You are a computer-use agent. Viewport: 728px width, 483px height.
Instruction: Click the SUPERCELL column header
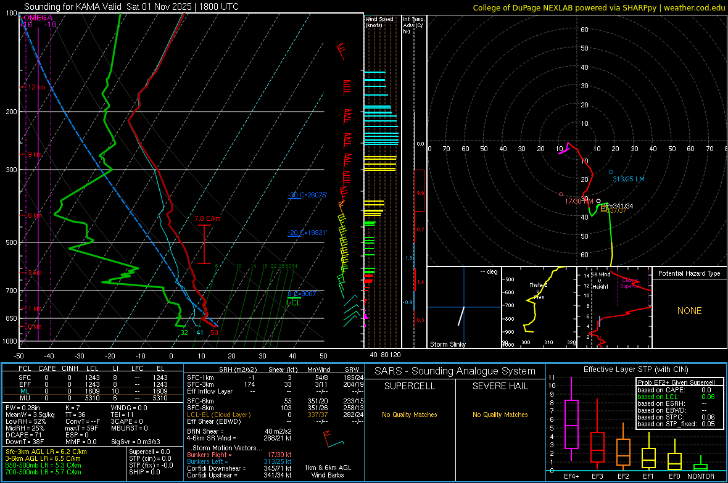point(410,386)
